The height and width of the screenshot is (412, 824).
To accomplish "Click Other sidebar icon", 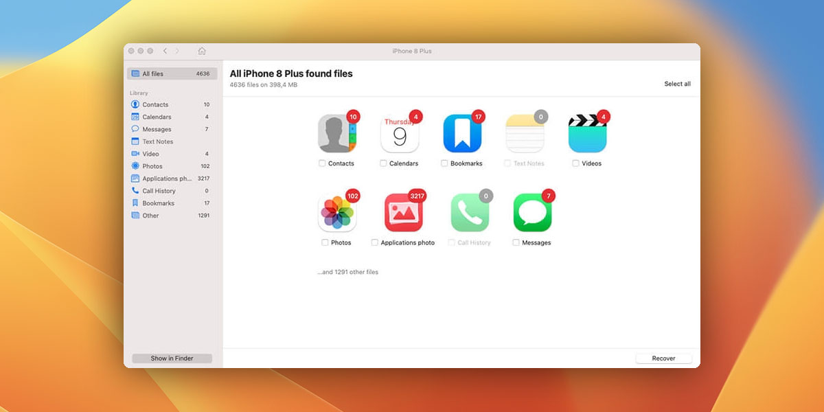I will [x=135, y=216].
